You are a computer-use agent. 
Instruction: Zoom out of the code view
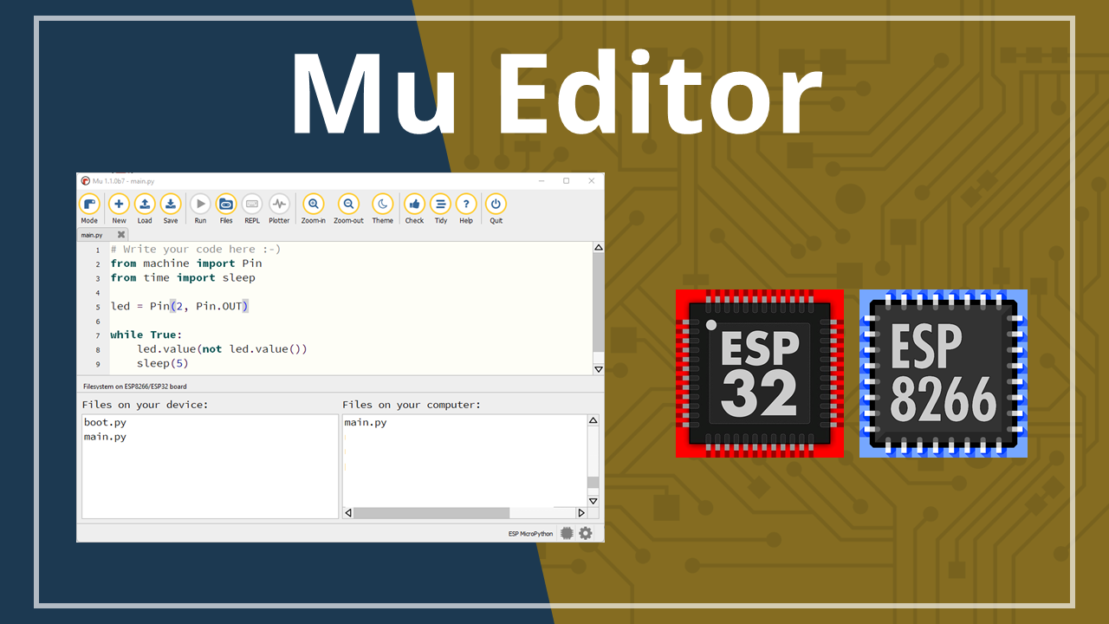click(348, 205)
